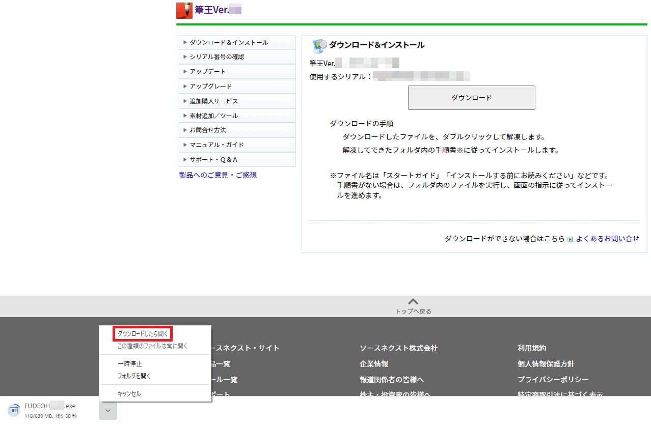
Task: Select ダウンロードしたら開く in context menu
Action: coord(143,334)
